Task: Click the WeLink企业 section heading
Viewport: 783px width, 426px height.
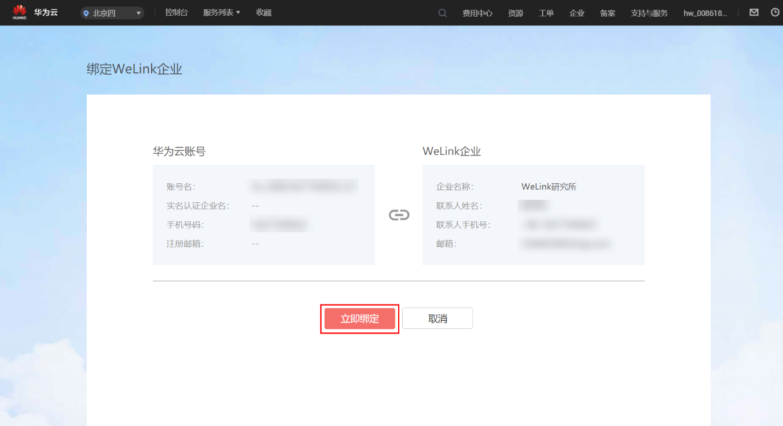Action: 452,151
